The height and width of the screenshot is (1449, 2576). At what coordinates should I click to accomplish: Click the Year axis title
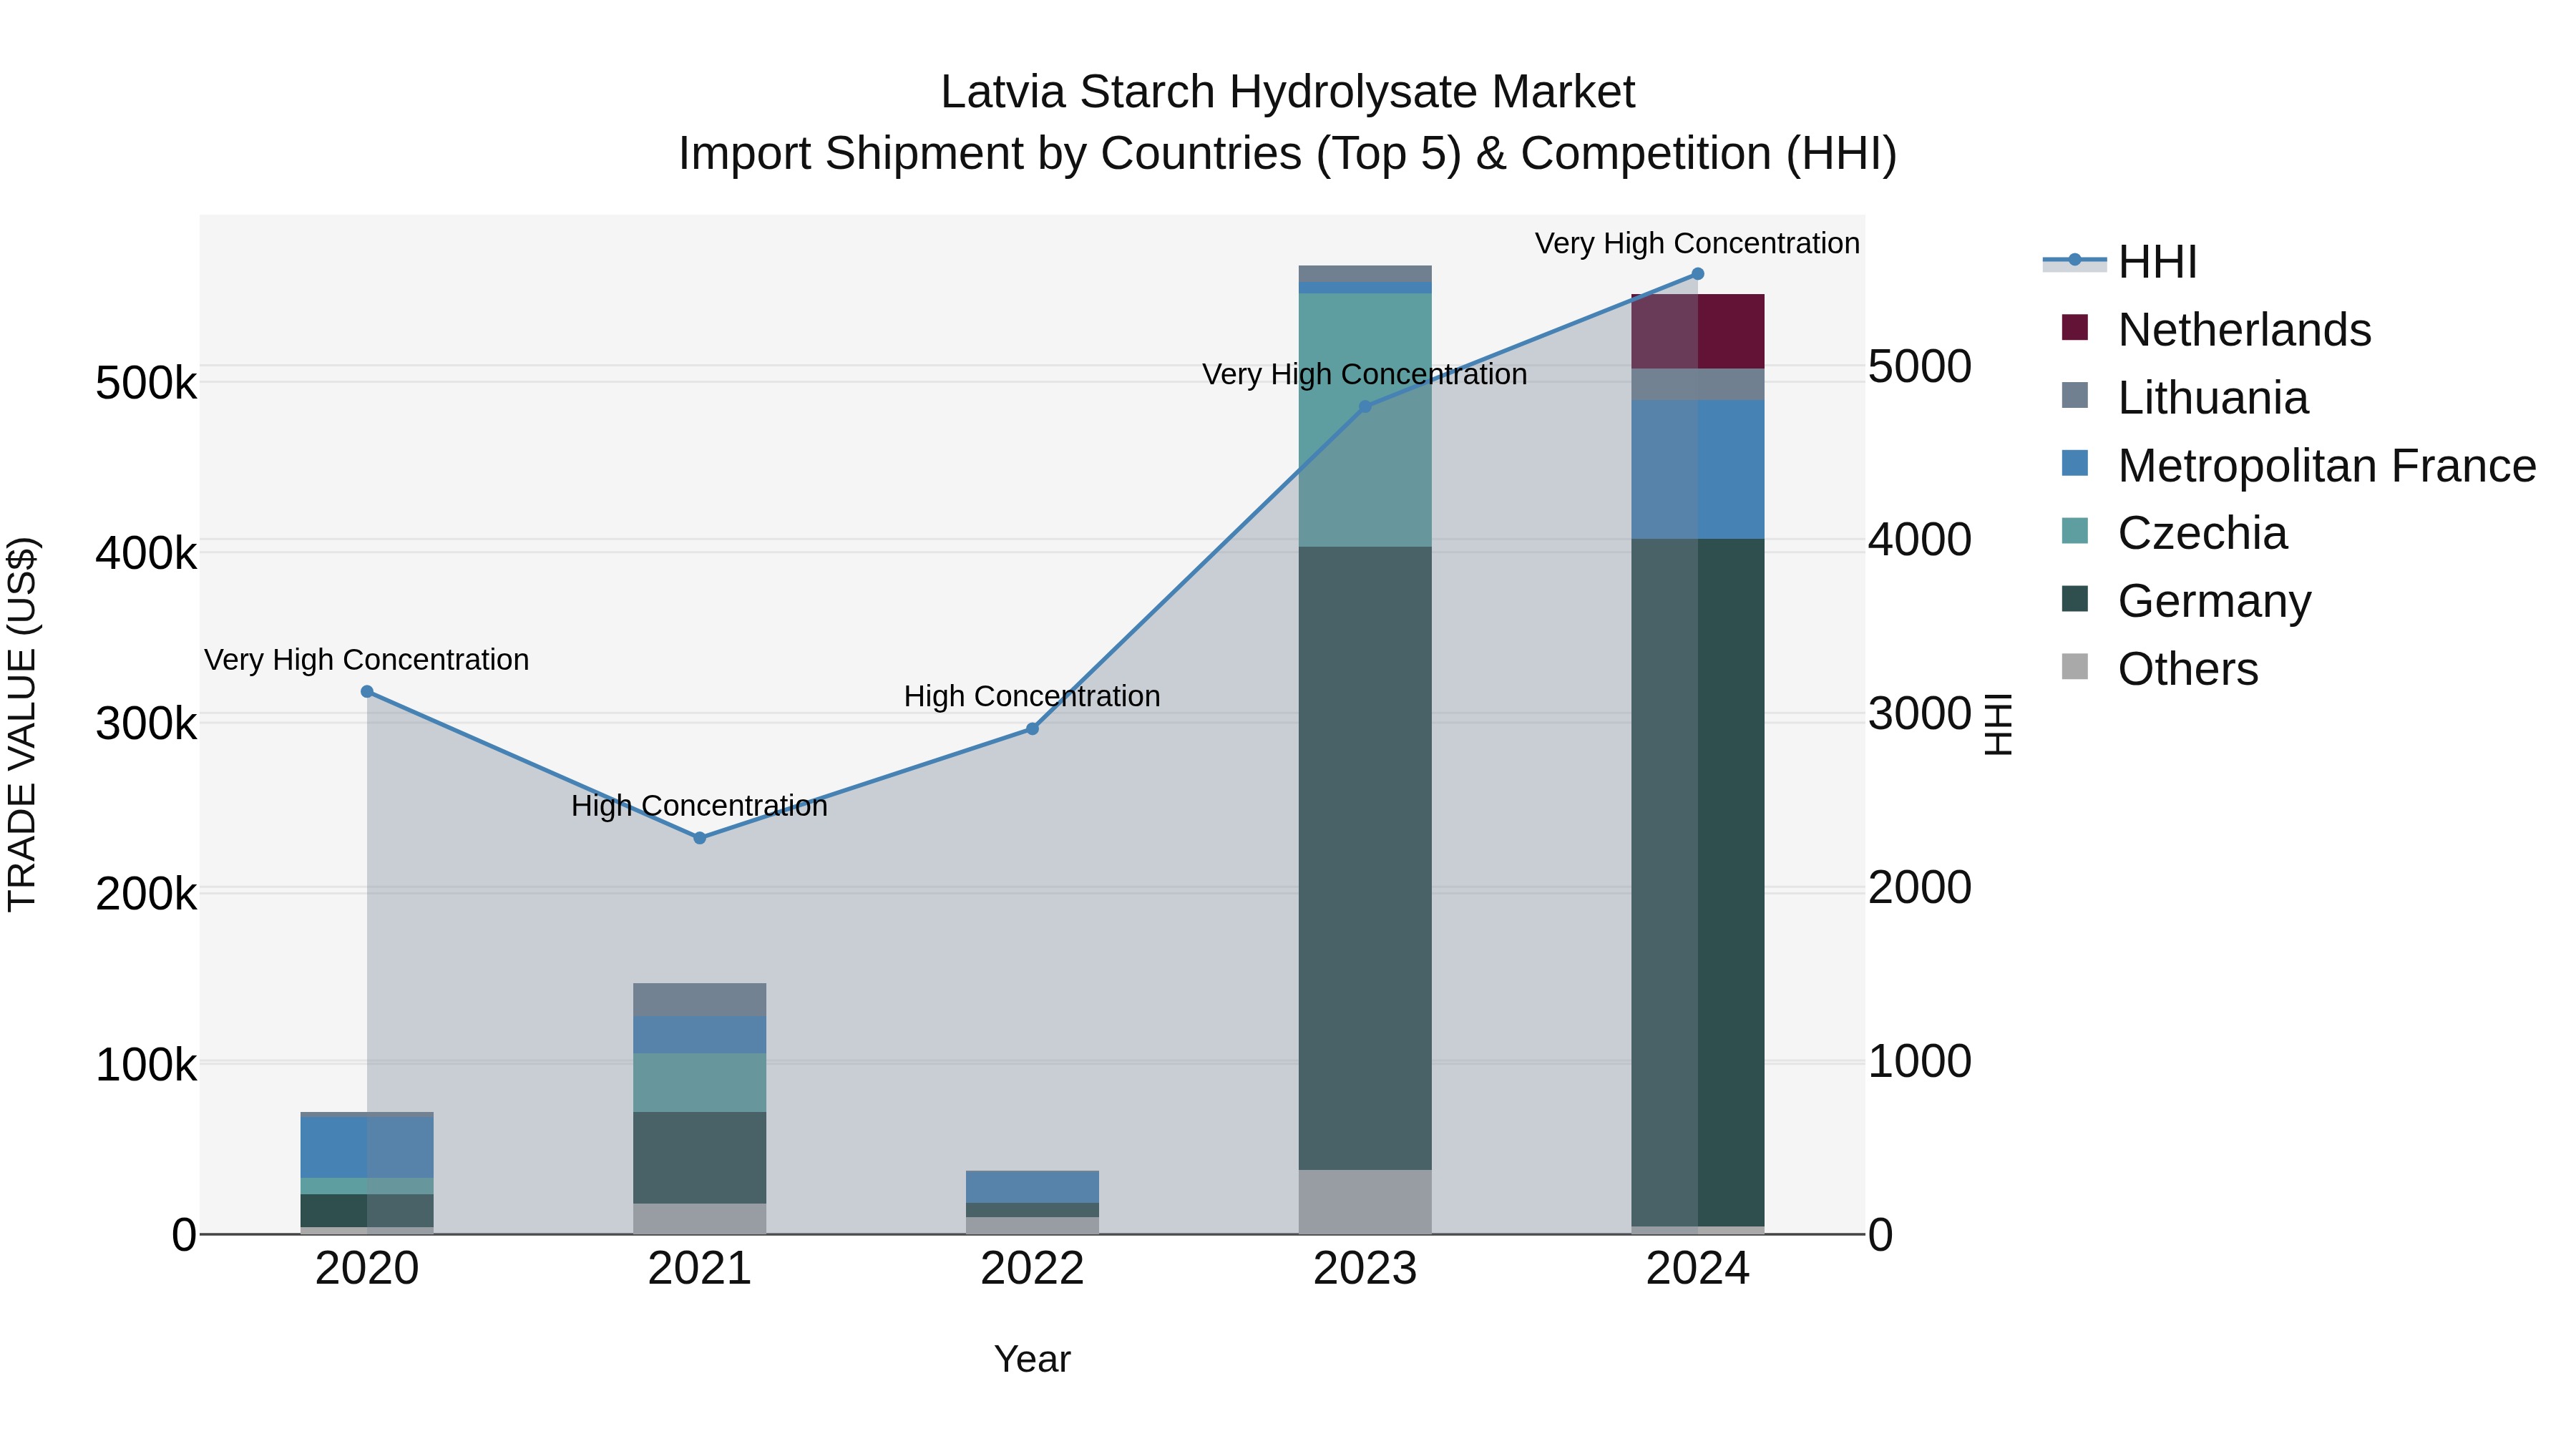coord(1032,1359)
